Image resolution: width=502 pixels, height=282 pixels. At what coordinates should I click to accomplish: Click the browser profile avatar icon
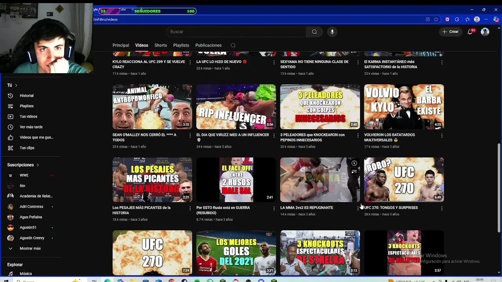point(477,19)
